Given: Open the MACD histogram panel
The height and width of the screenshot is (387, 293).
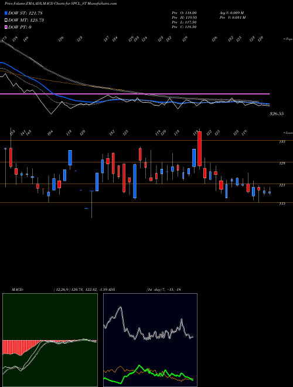Looking at the screenshot, I should [50, 340].
